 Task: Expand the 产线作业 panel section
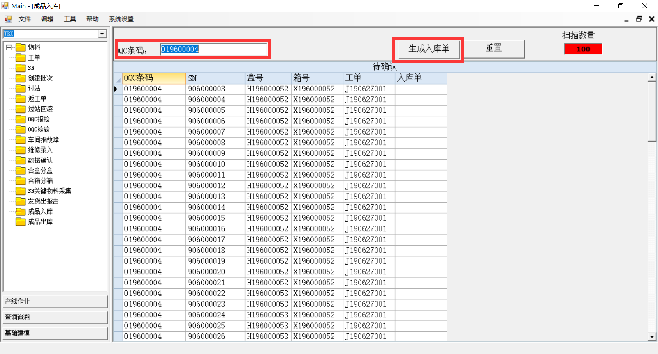pos(55,301)
